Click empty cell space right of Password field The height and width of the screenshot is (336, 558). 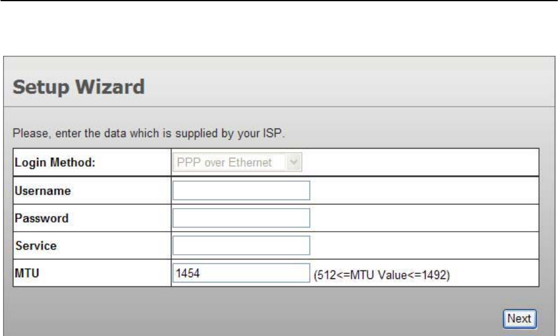pos(425,218)
